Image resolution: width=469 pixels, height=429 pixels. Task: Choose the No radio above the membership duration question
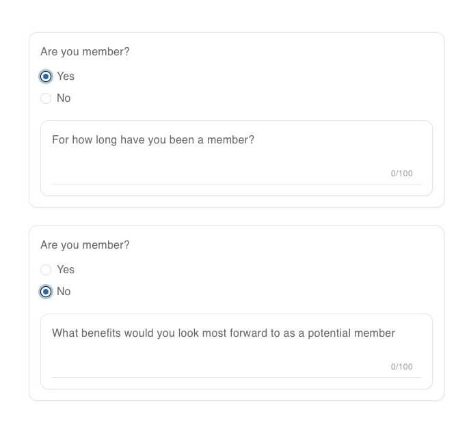pyautogui.click(x=46, y=98)
